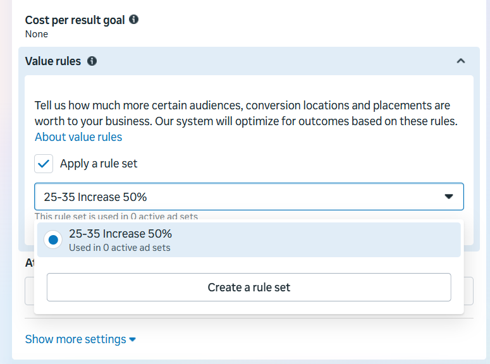The height and width of the screenshot is (364, 490).
Task: Collapse the Value rules section with the chevron
Action: point(460,61)
